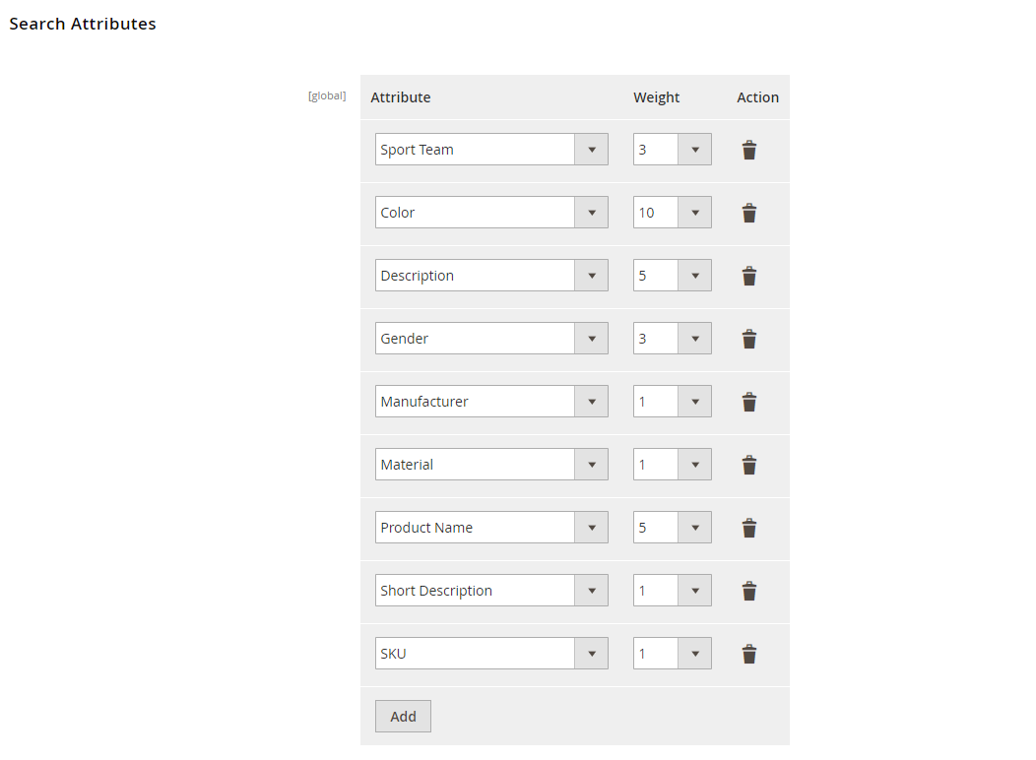
Task: Remove the Manufacturer attribute row
Action: coord(749,402)
